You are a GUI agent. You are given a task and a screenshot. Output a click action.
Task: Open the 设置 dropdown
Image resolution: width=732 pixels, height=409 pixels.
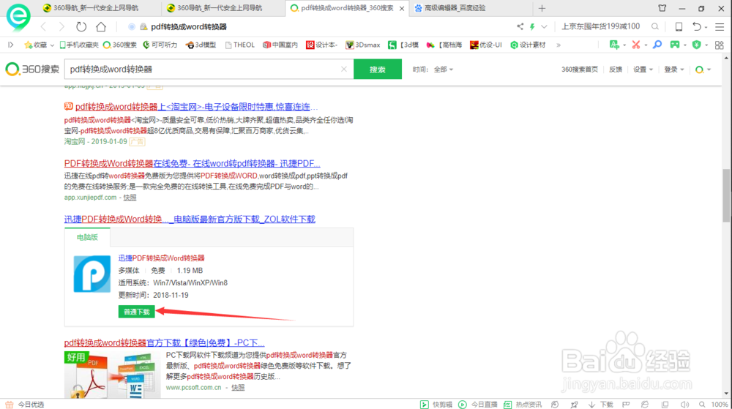[643, 69]
